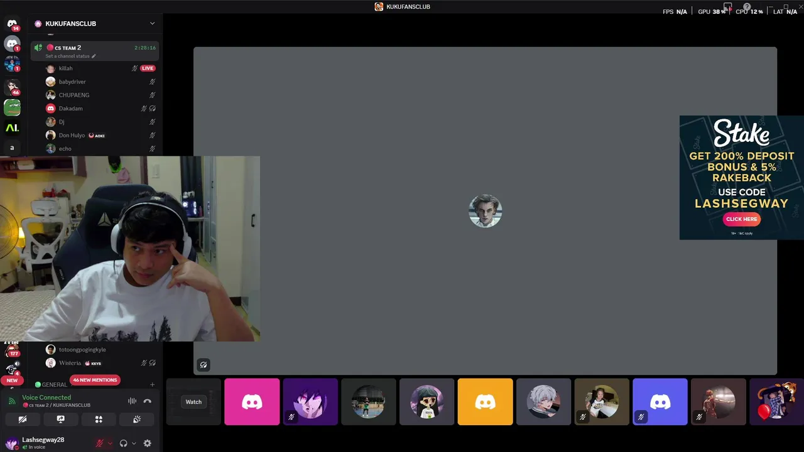Toggle deafen headphones icon

124,443
